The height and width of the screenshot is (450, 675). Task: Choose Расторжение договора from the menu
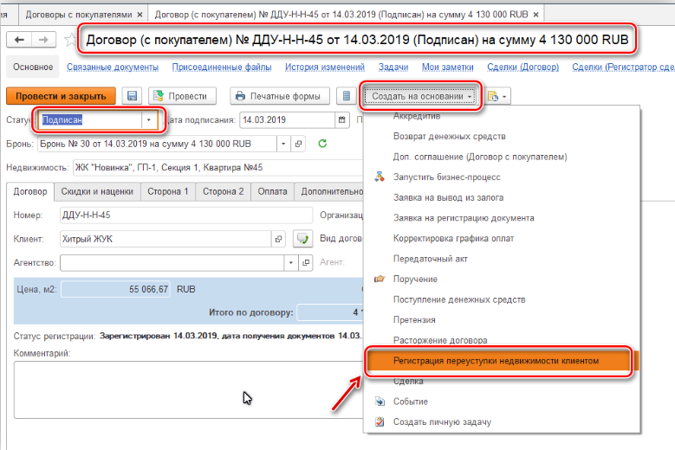tap(440, 340)
